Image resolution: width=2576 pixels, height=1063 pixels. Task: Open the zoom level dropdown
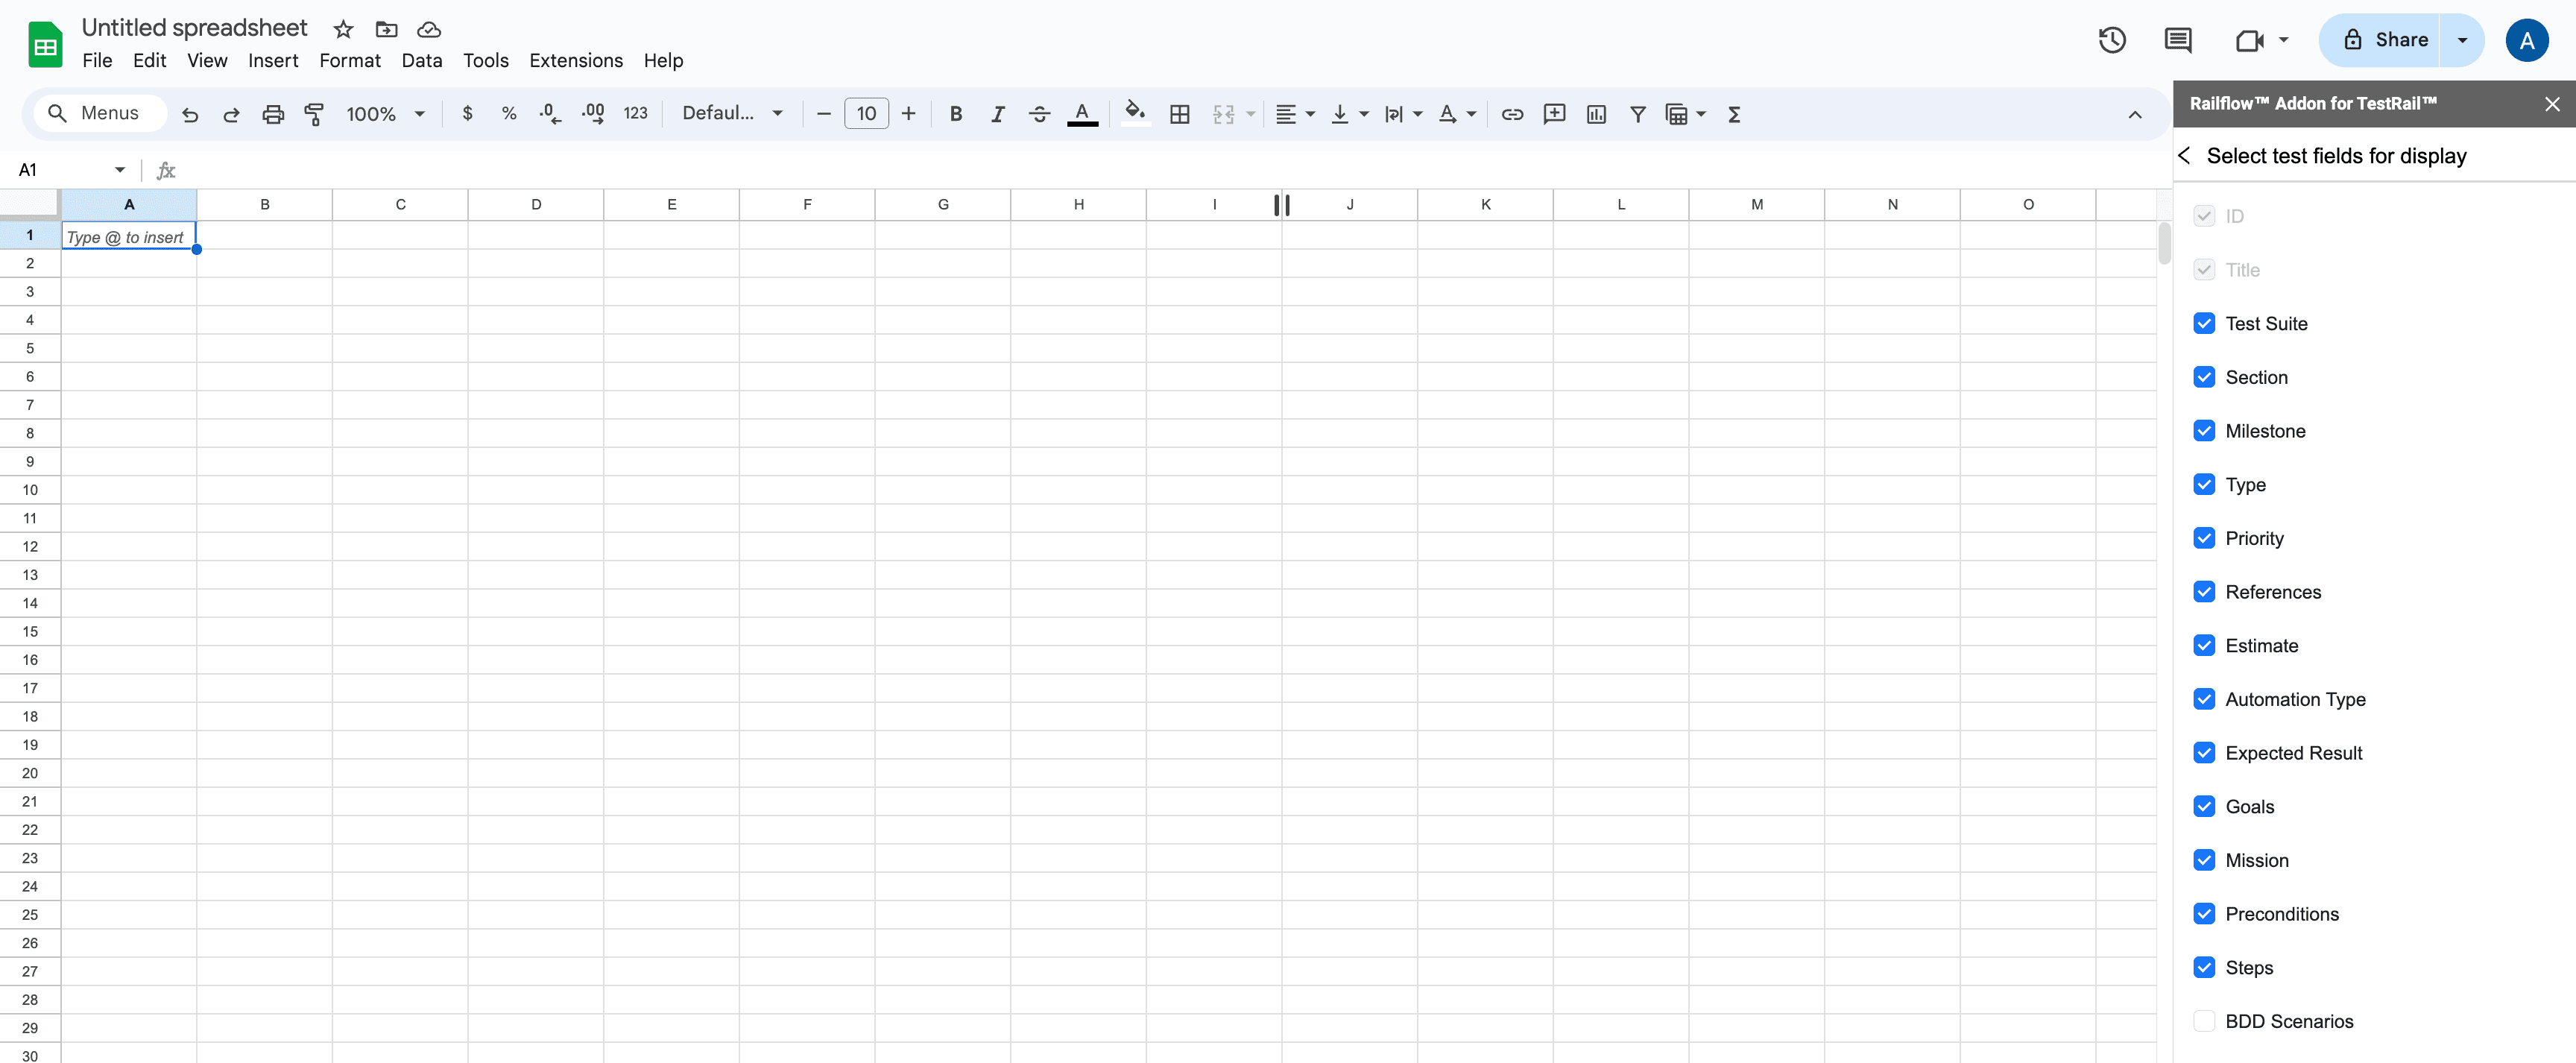[x=386, y=114]
